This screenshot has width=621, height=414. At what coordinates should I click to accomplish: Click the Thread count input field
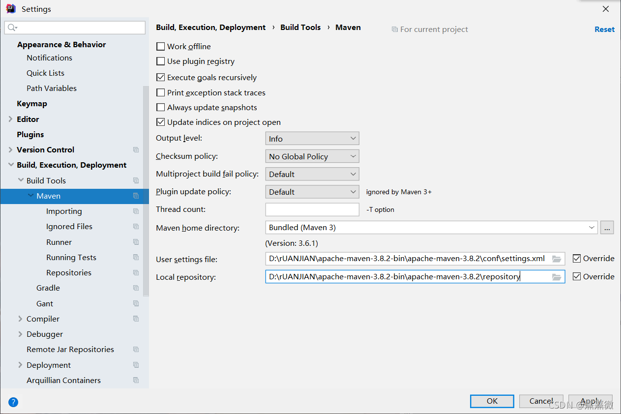312,209
